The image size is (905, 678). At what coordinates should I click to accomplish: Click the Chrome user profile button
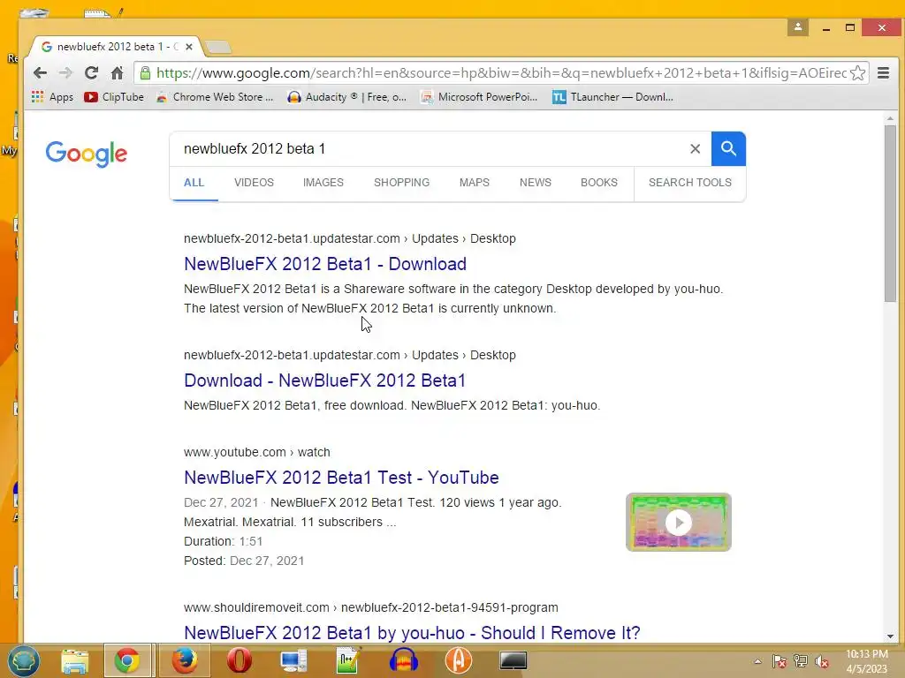(798, 27)
